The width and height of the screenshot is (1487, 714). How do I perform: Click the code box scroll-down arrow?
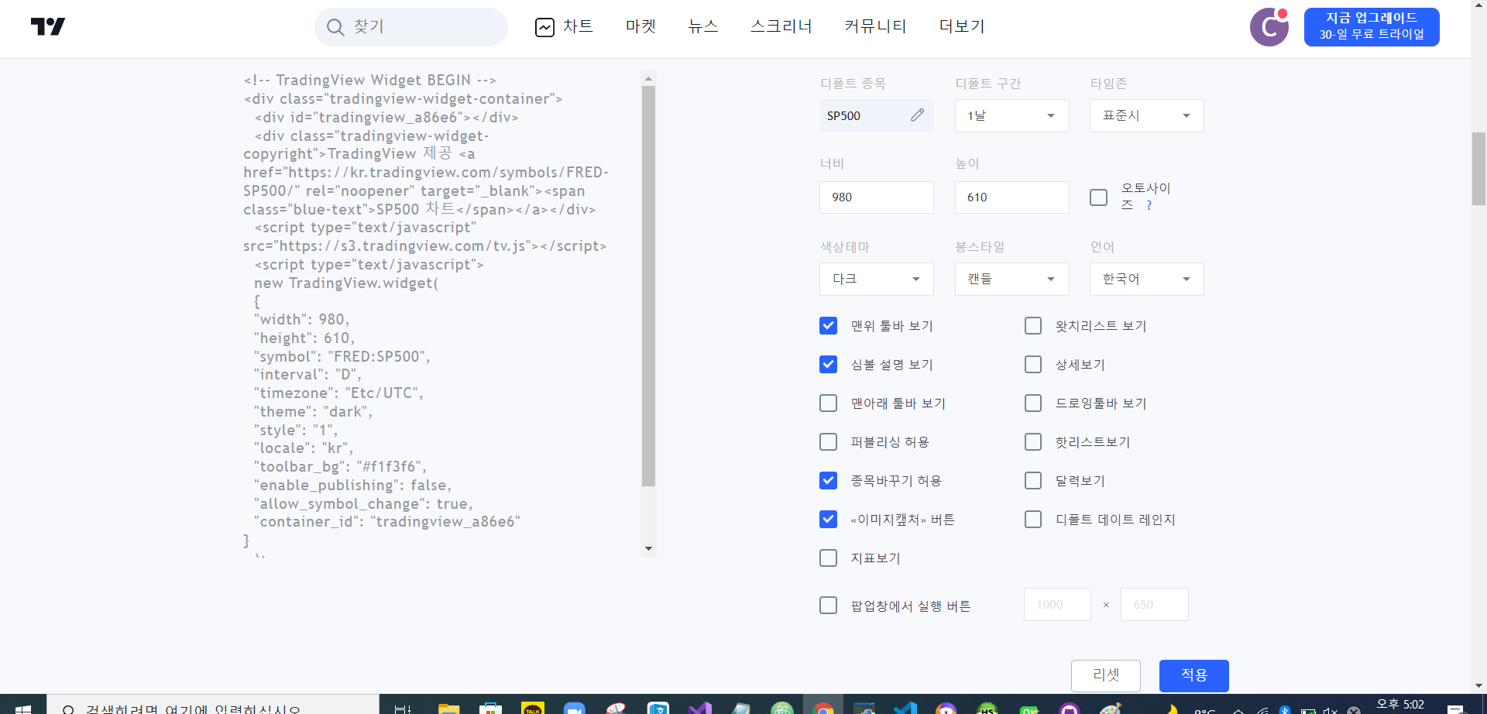click(x=648, y=548)
